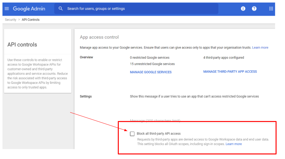Viewport: 285px width, 159px height.
Task: Open Learn more link after sign-in scopes
Action: click(x=233, y=144)
